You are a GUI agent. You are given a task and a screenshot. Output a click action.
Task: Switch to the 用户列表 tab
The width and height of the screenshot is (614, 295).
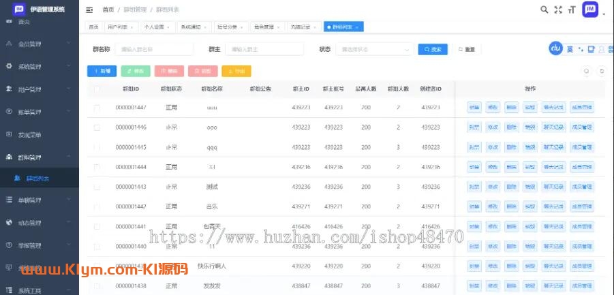[121, 27]
